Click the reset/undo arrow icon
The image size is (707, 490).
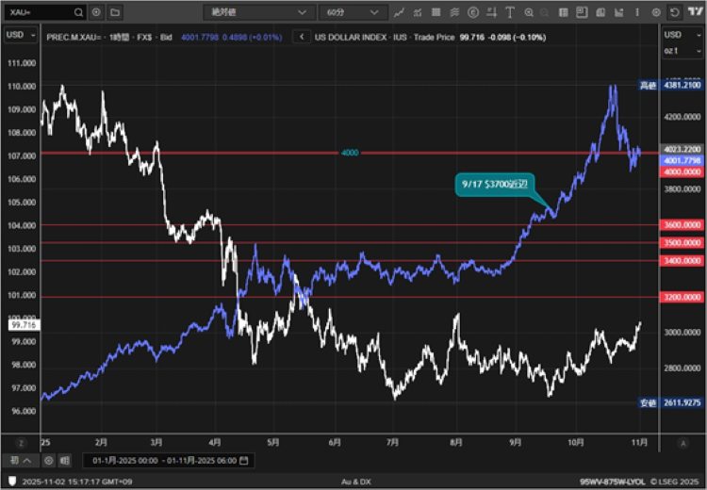tap(674, 13)
